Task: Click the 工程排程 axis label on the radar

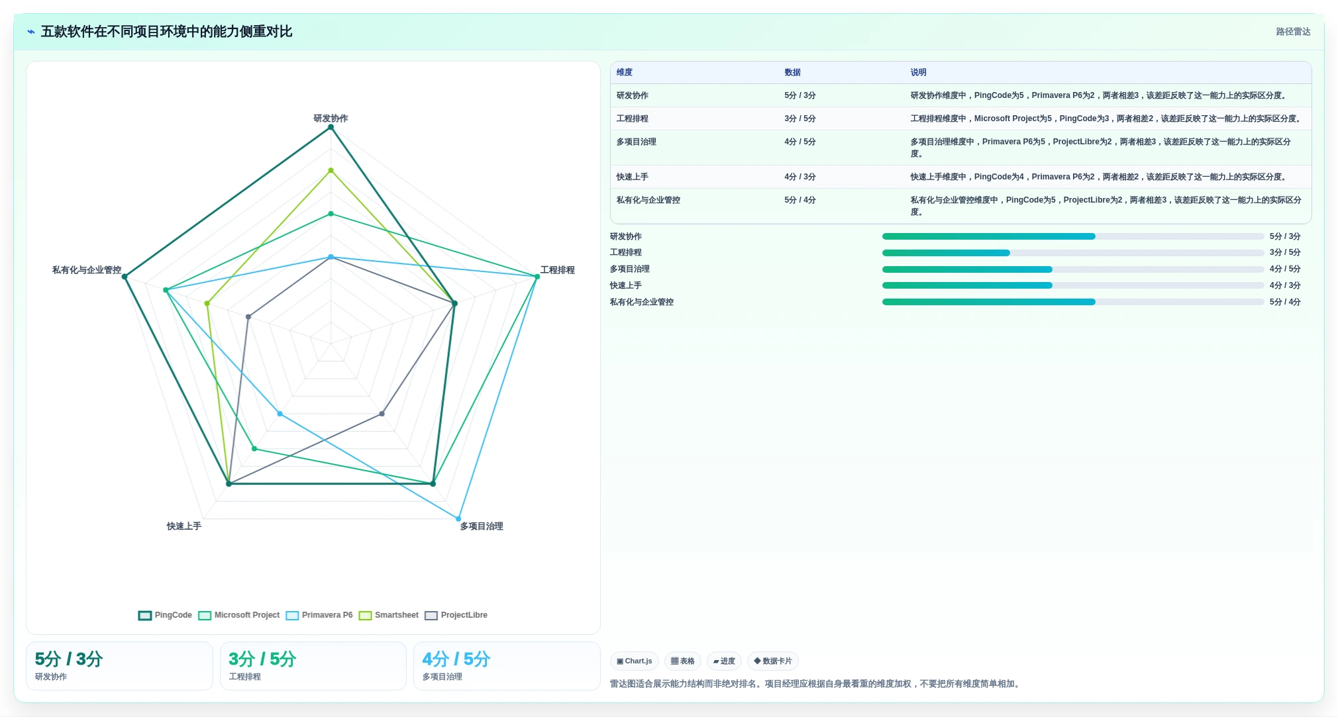Action: point(558,270)
